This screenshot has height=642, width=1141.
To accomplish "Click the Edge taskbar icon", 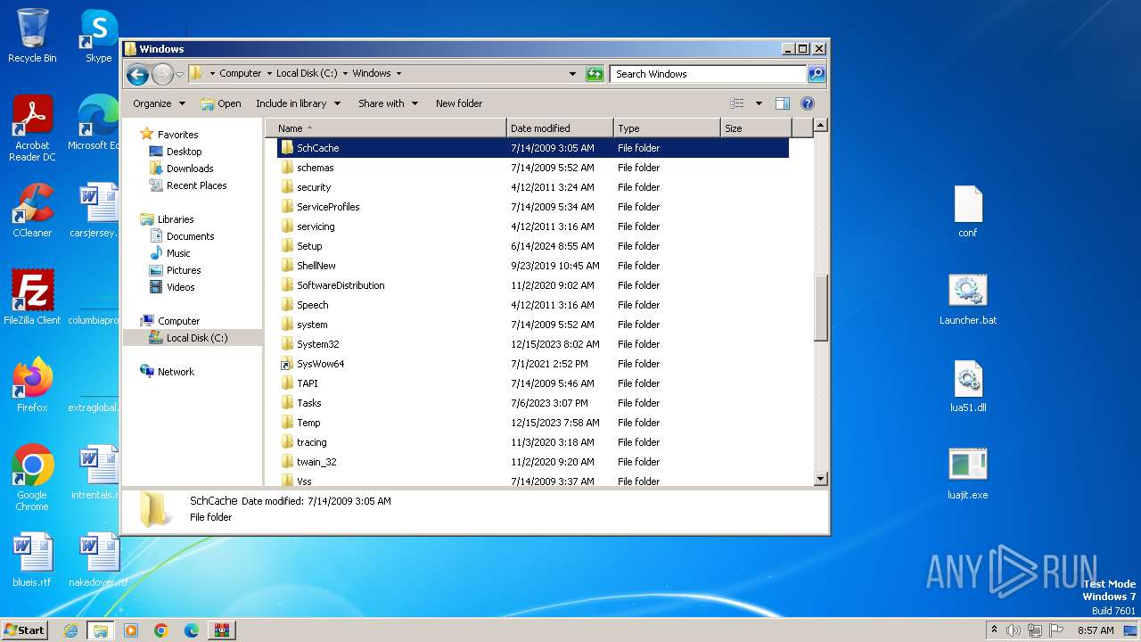I will point(192,630).
